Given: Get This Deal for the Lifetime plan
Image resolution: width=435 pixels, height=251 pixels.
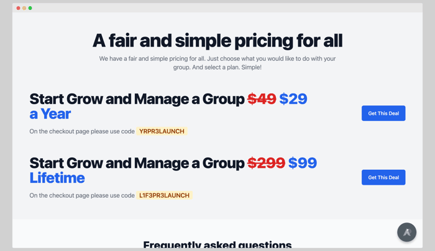Looking at the screenshot, I should (x=383, y=177).
